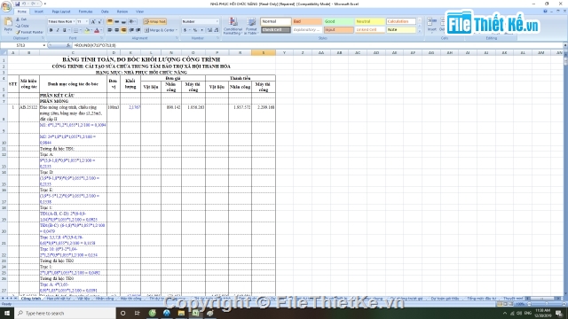The image size is (568, 319).
Task: Align text to the right
Action: click(x=123, y=30)
